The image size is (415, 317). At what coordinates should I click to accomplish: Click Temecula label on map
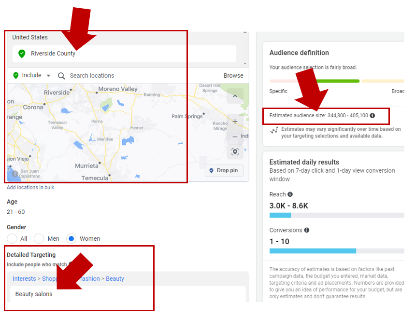coord(95,178)
